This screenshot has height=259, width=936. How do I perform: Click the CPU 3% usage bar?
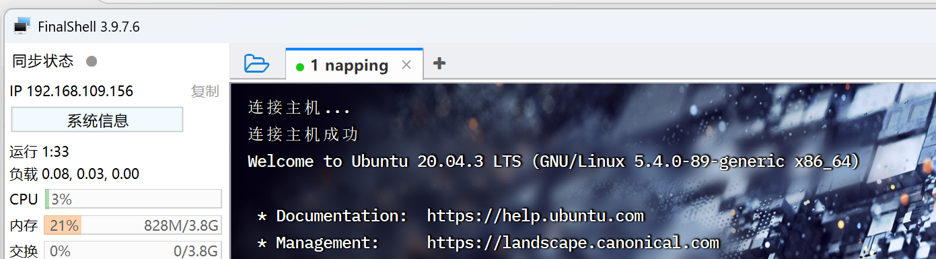click(133, 199)
